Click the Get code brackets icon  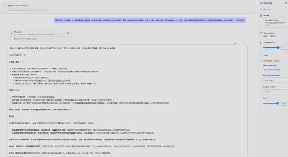click(261, 9)
